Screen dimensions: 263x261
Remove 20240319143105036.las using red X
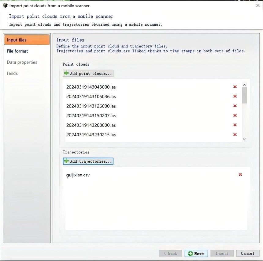(235, 96)
